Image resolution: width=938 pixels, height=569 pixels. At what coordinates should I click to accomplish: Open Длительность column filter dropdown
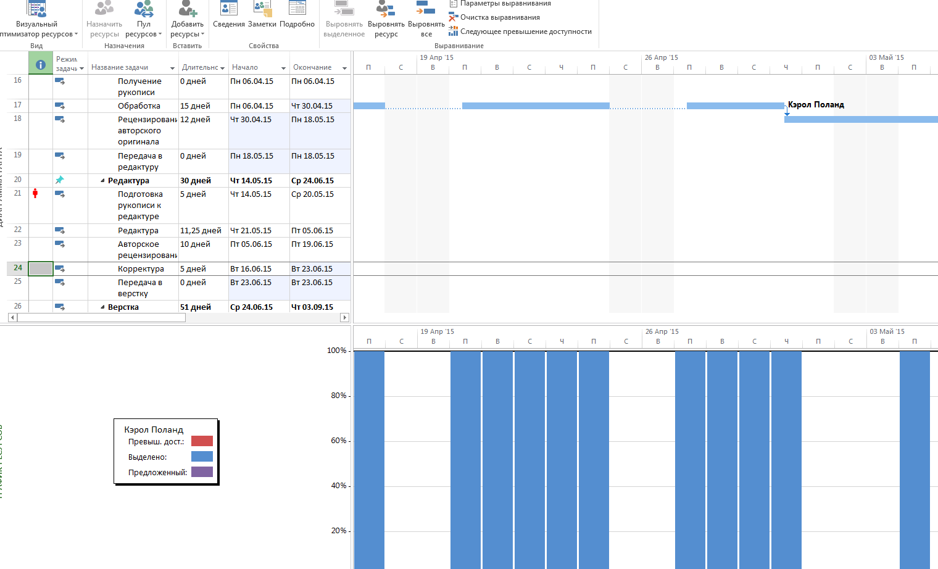222,69
